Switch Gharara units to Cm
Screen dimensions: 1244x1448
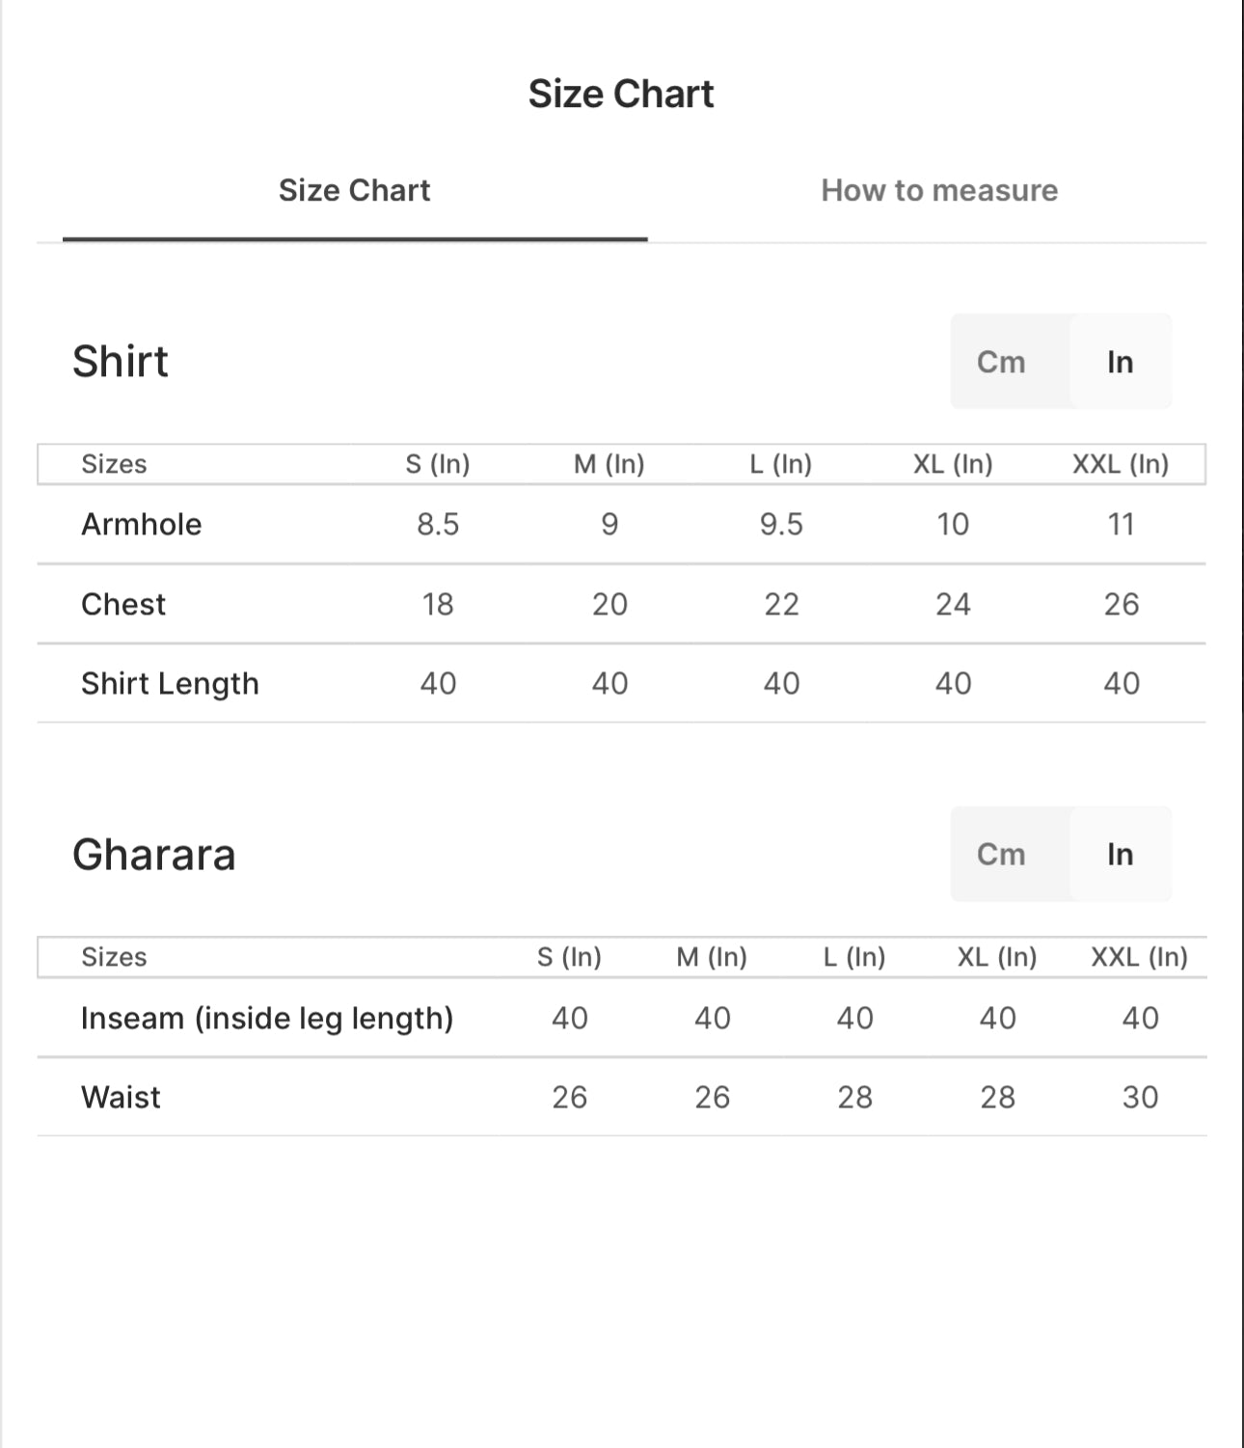click(1001, 854)
